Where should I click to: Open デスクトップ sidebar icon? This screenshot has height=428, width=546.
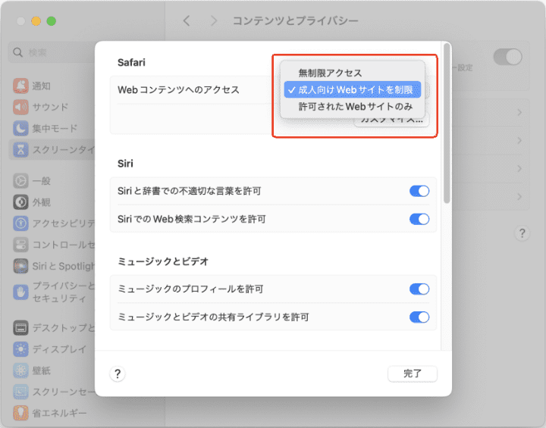coord(20,328)
